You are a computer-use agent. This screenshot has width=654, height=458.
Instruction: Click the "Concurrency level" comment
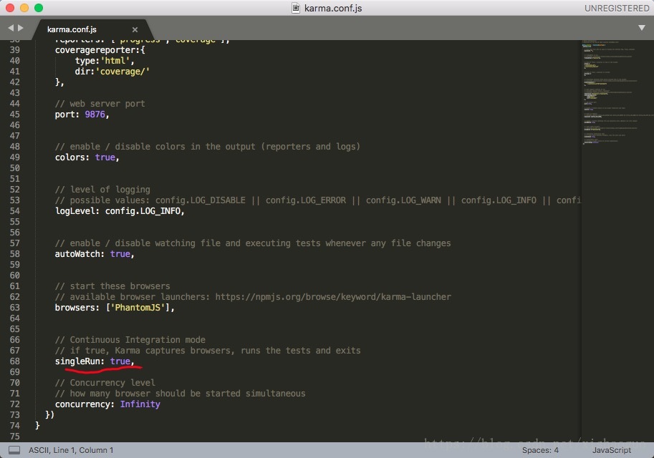pyautogui.click(x=105, y=383)
